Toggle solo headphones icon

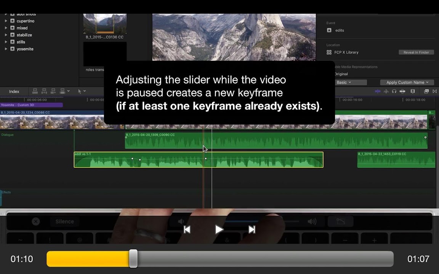coord(394,91)
